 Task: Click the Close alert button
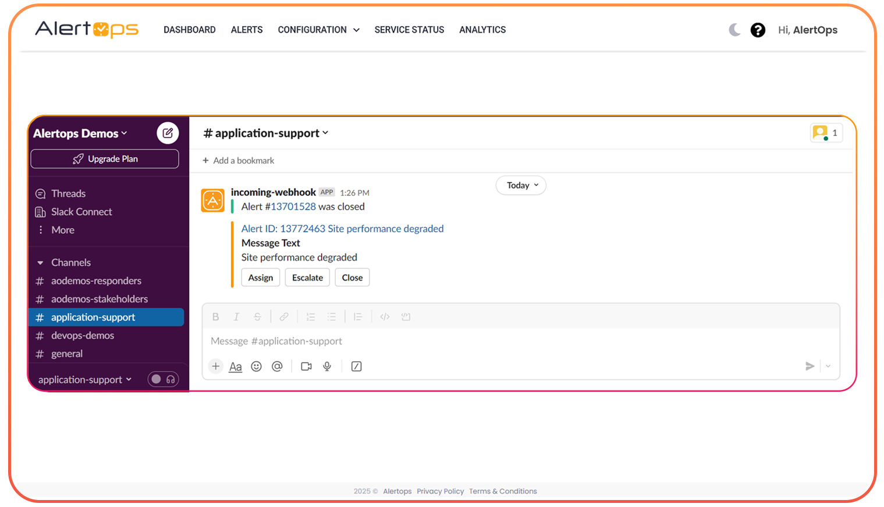point(352,278)
